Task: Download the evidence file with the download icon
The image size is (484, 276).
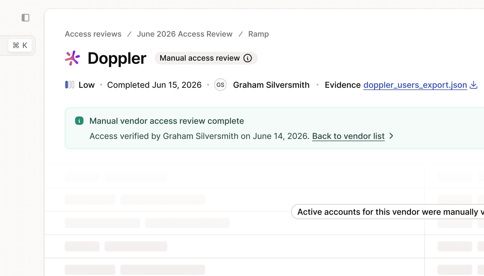Action: [x=474, y=85]
